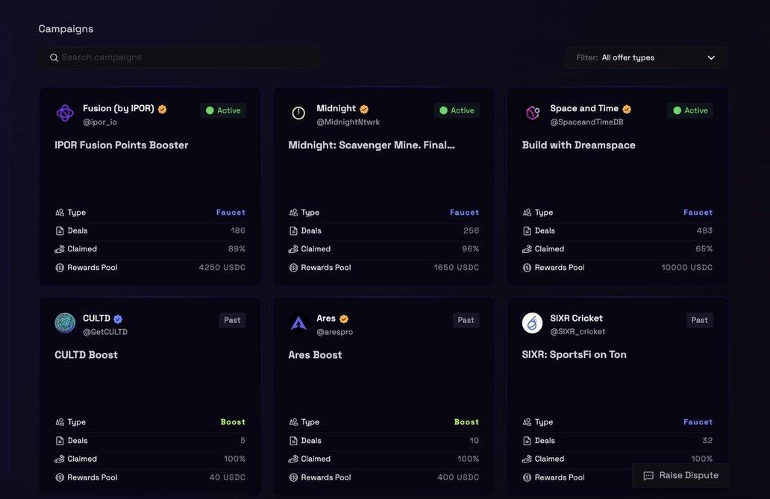Click the Fusion (by IPOR) project logo

[x=65, y=113]
